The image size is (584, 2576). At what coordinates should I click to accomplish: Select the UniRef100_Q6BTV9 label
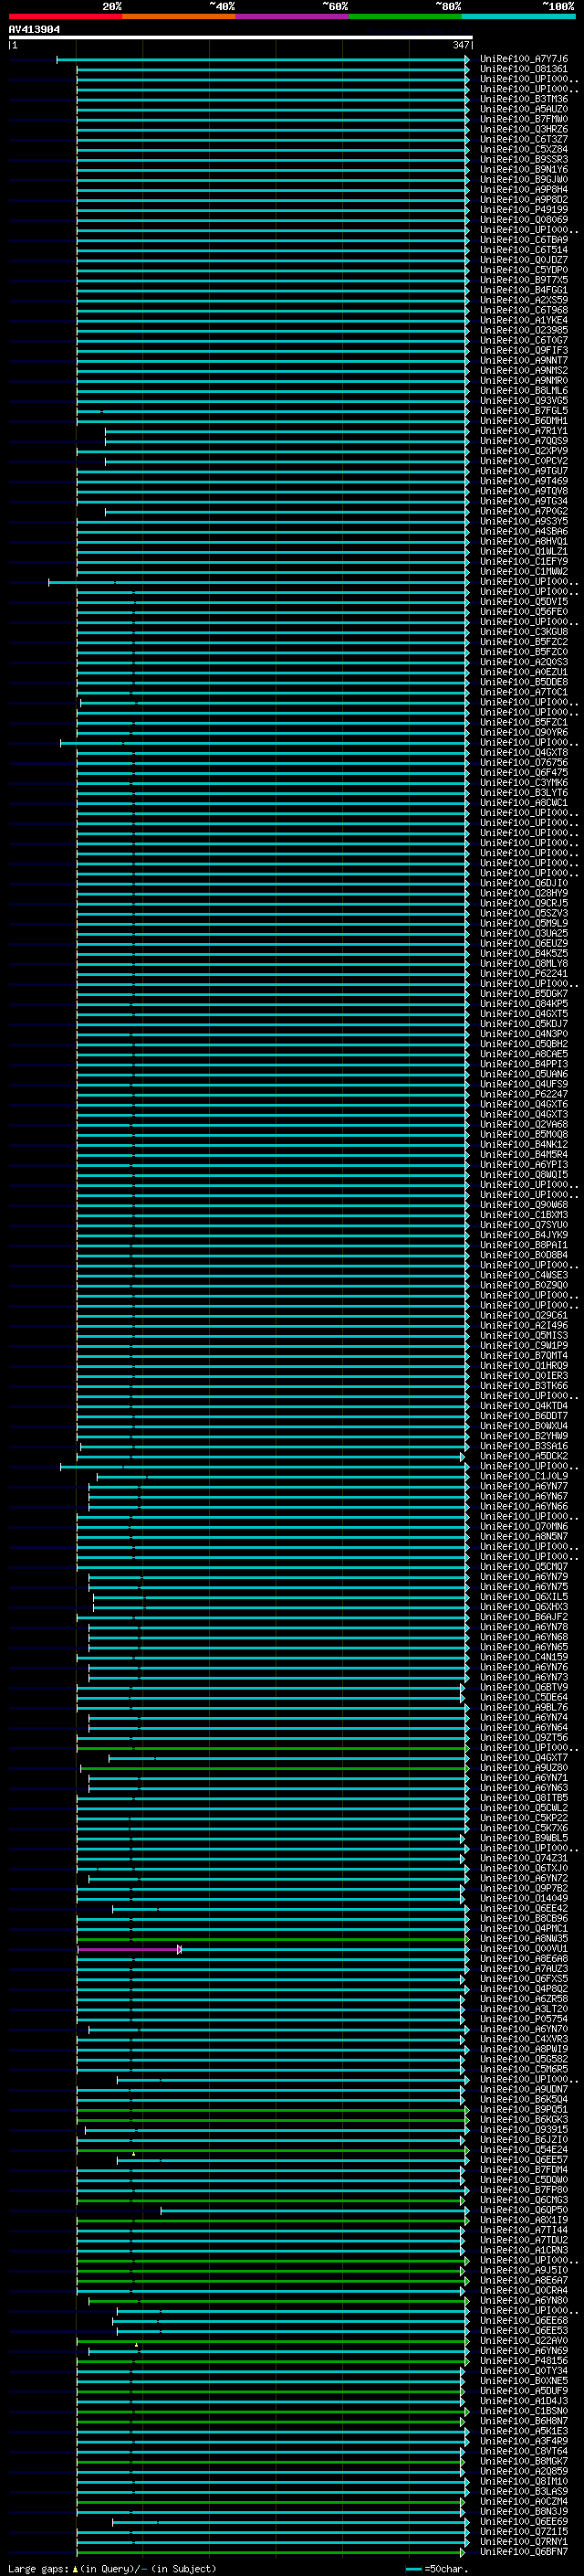(523, 1688)
